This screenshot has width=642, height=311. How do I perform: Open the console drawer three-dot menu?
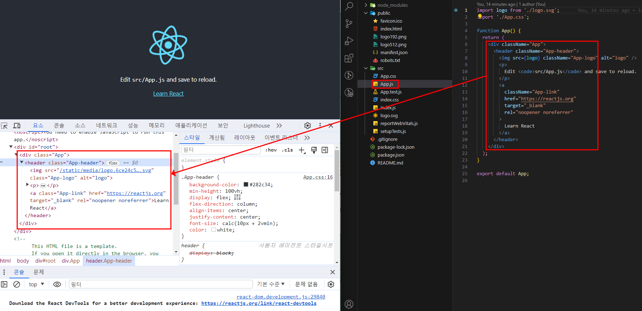point(4,272)
